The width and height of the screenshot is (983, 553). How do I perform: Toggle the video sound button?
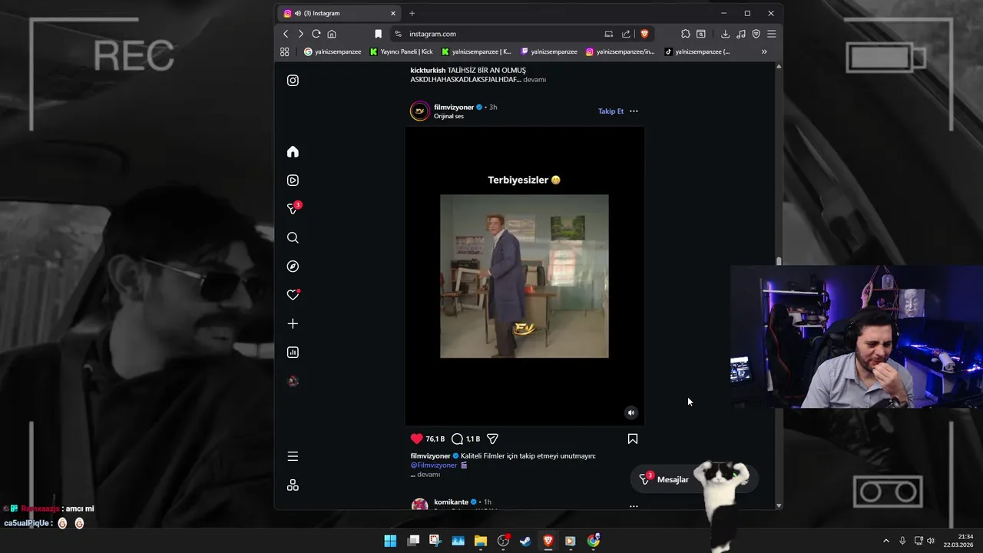[x=631, y=412]
